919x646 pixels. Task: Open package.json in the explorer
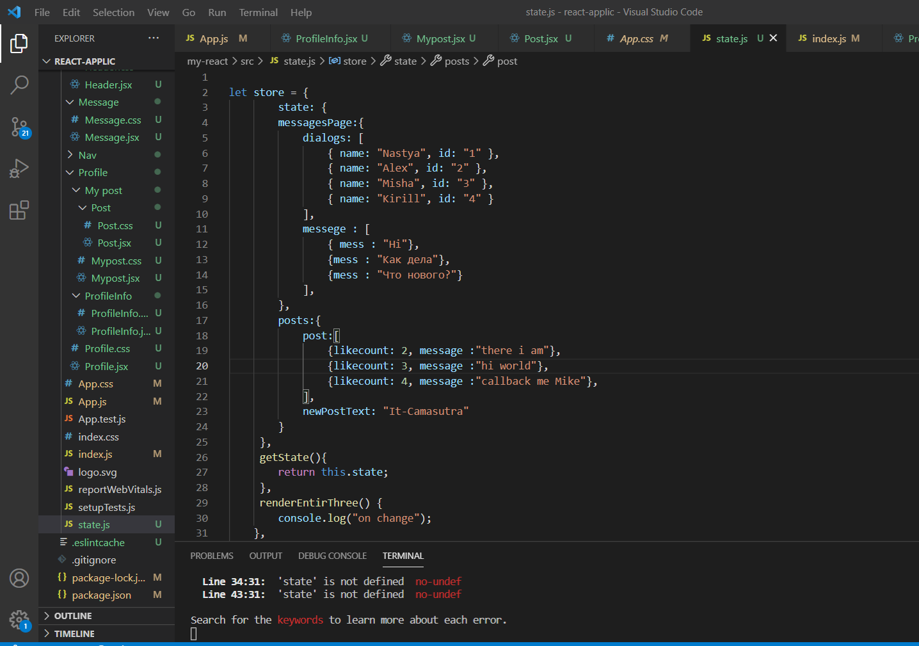[101, 595]
